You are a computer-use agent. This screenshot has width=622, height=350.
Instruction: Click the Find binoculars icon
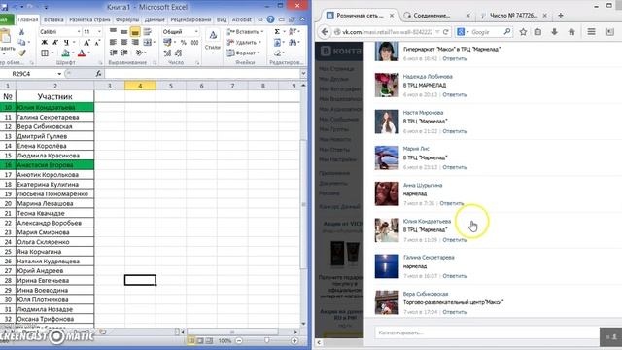[293, 42]
